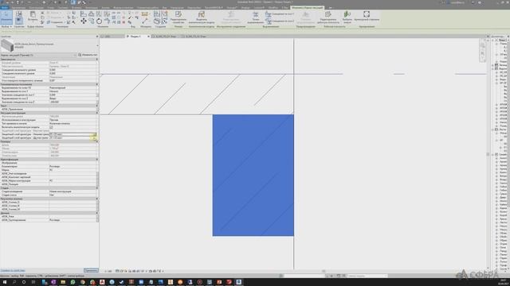The image size is (510, 286).
Task: Open the properties help link
Action: click(x=13, y=270)
